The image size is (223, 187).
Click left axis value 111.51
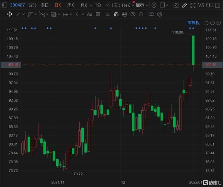[x=12, y=30]
